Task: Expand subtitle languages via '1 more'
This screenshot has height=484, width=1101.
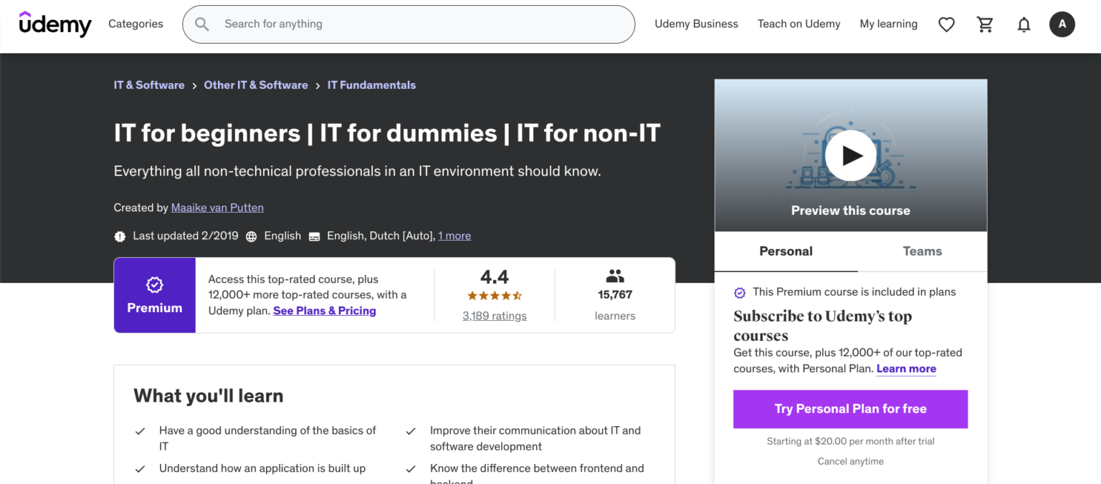Action: coord(454,236)
